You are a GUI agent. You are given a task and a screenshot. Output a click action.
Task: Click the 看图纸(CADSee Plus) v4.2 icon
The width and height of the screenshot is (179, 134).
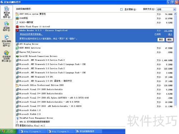(x=17, y=125)
